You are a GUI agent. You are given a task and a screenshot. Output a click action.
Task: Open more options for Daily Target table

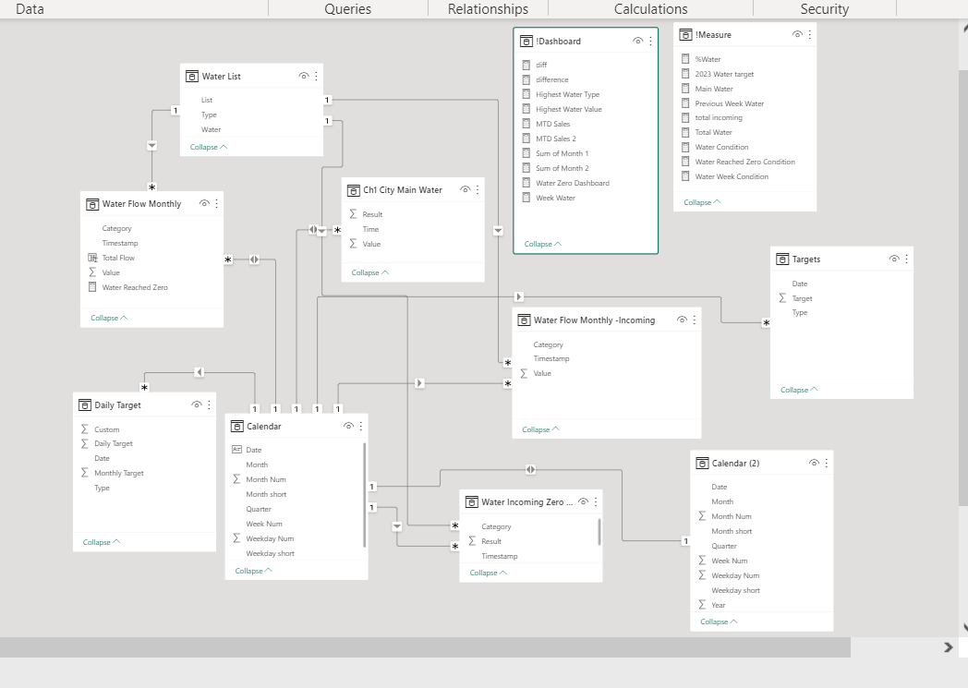[x=210, y=404]
